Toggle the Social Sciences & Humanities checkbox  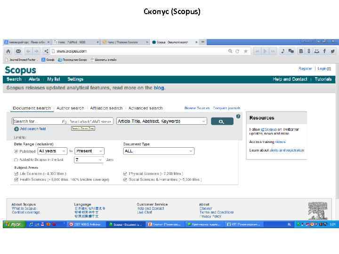click(125, 180)
